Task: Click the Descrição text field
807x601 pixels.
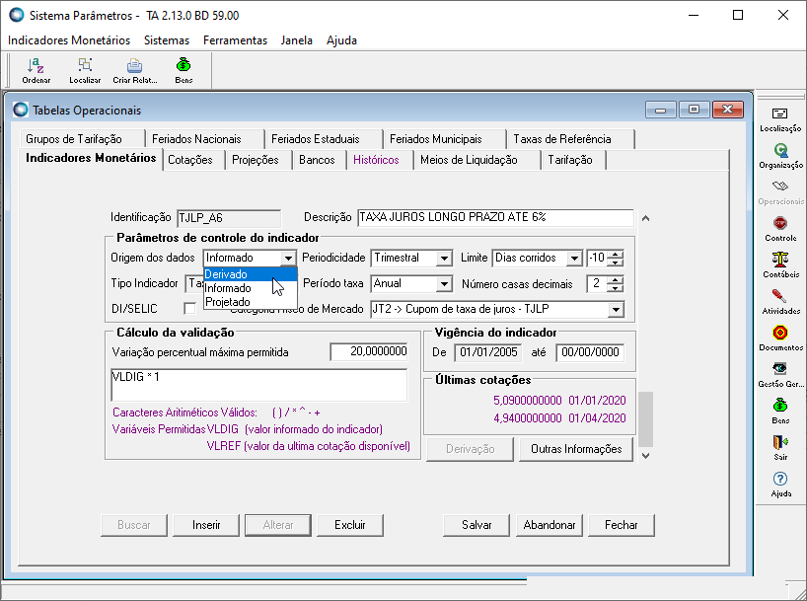Action: pyautogui.click(x=495, y=217)
